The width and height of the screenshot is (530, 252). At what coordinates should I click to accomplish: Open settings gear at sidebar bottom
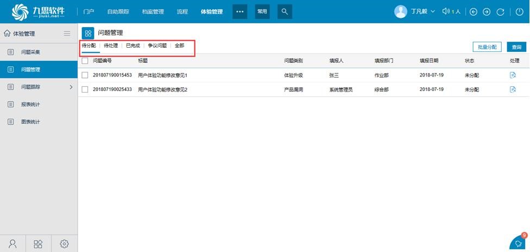tap(64, 244)
